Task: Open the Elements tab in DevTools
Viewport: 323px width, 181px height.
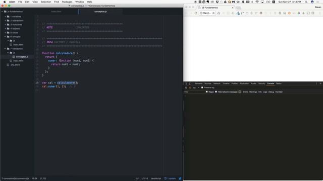Action: pos(198,83)
